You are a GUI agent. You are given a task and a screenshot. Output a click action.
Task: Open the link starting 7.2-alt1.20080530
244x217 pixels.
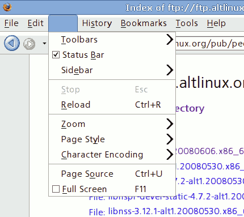pos(209,181)
